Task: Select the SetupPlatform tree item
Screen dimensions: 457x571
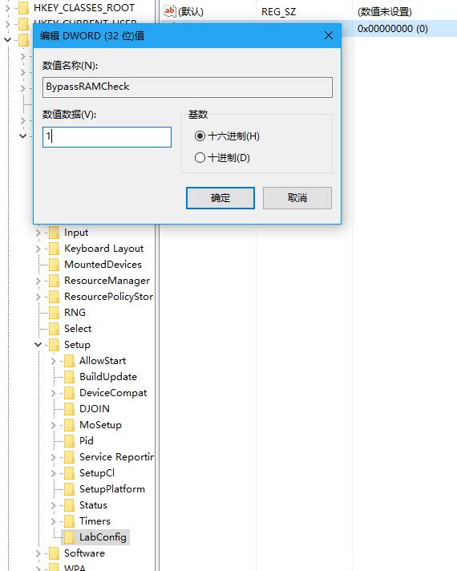Action: (x=112, y=489)
